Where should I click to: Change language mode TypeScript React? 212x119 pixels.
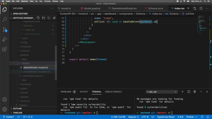pos(166,117)
